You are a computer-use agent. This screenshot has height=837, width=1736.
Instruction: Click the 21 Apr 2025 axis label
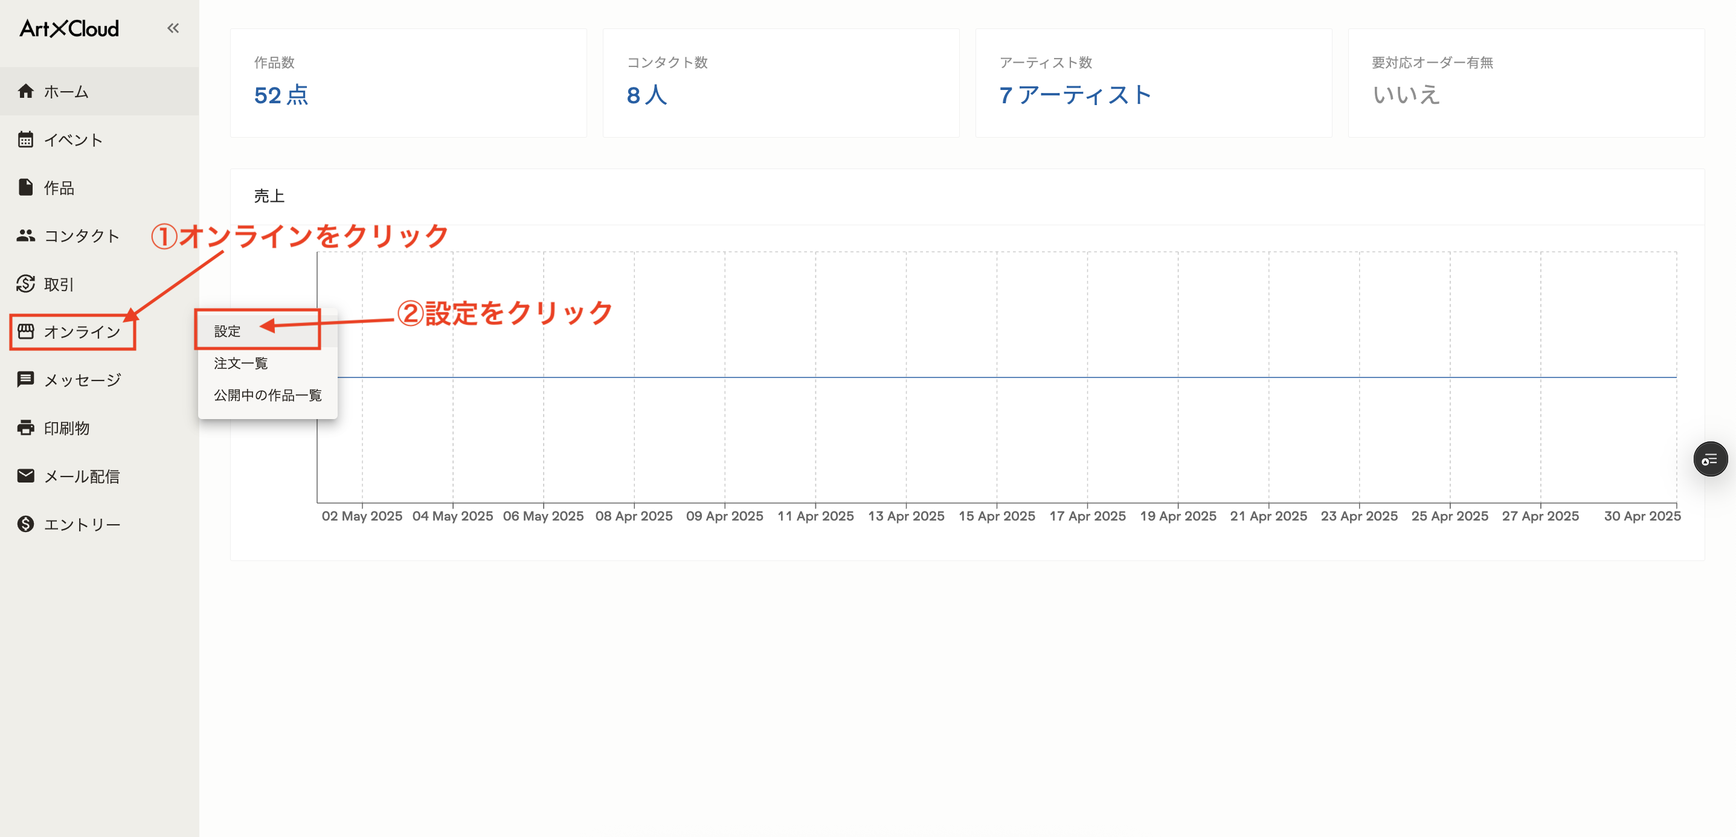(x=1269, y=516)
